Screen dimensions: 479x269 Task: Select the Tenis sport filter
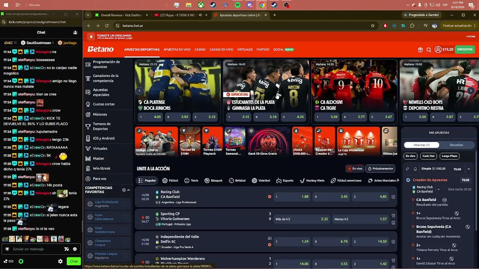pyautogui.click(x=191, y=180)
